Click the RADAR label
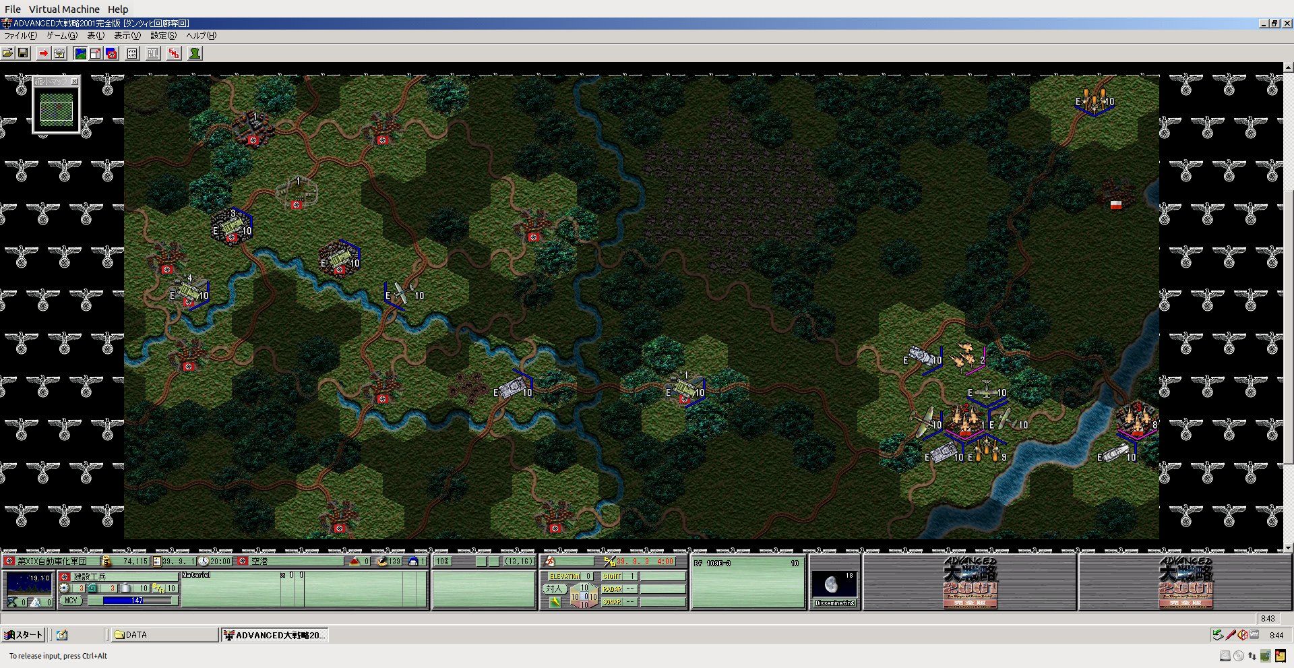Screen dimensions: 1294x668 pyautogui.click(x=612, y=589)
